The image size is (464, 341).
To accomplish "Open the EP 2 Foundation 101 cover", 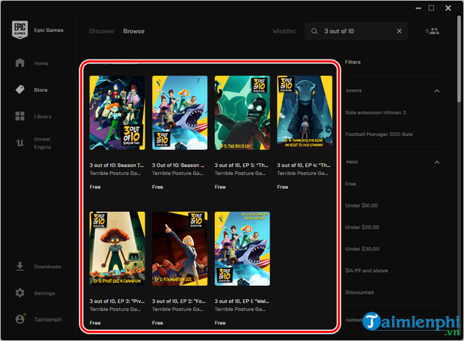I will tap(180, 248).
